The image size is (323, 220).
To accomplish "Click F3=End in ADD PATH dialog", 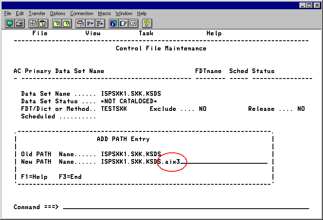I will click(70, 177).
